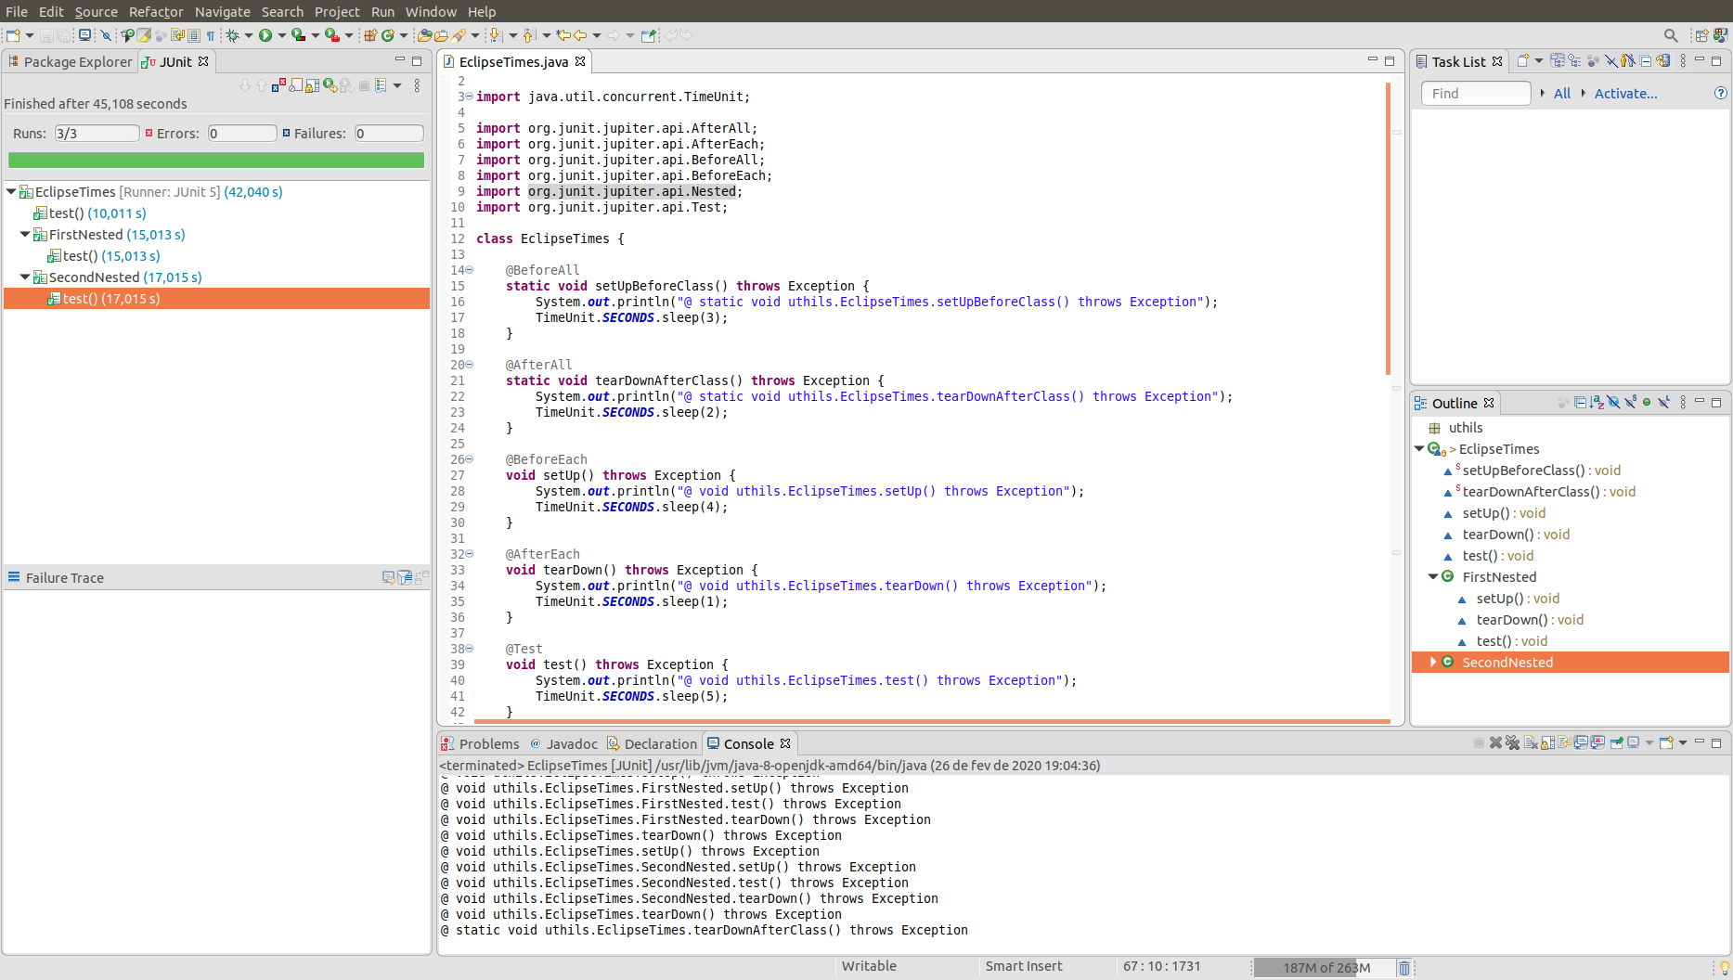This screenshot has height=980, width=1733.
Task: Click Test Run History icon in JUnit
Action: click(381, 85)
